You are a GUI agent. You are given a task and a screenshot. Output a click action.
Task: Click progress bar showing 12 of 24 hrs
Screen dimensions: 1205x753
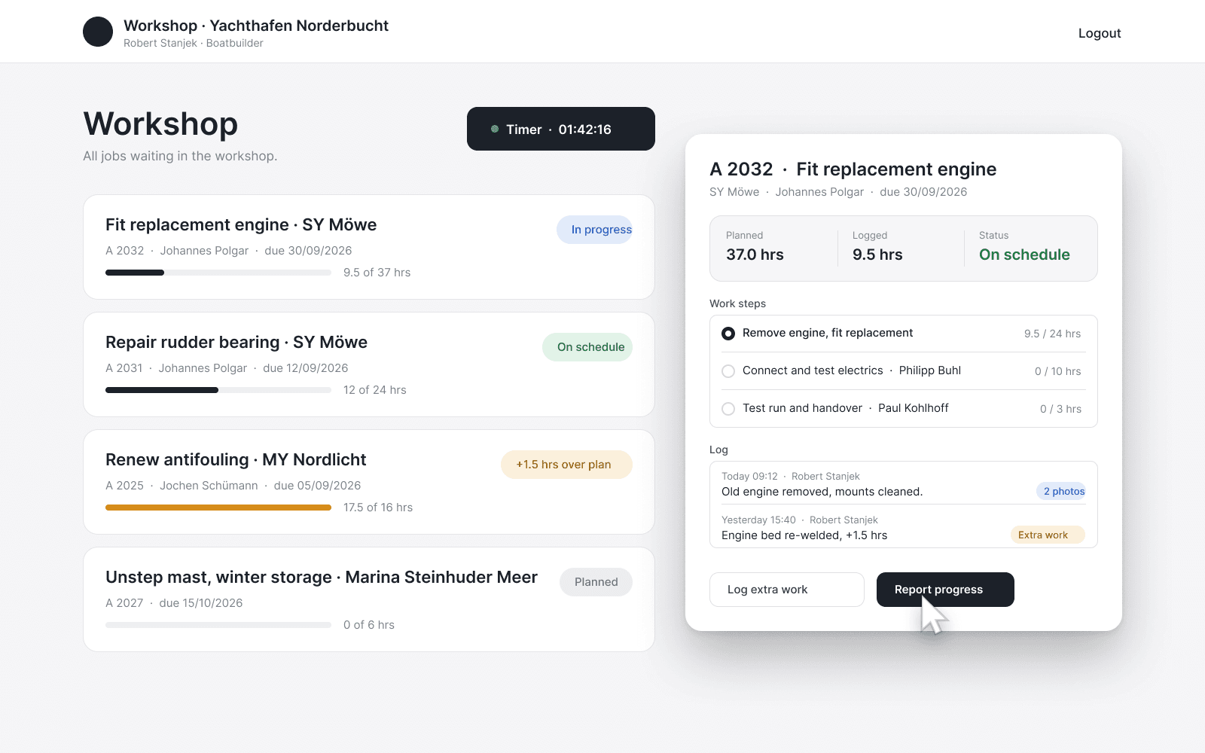point(218,390)
